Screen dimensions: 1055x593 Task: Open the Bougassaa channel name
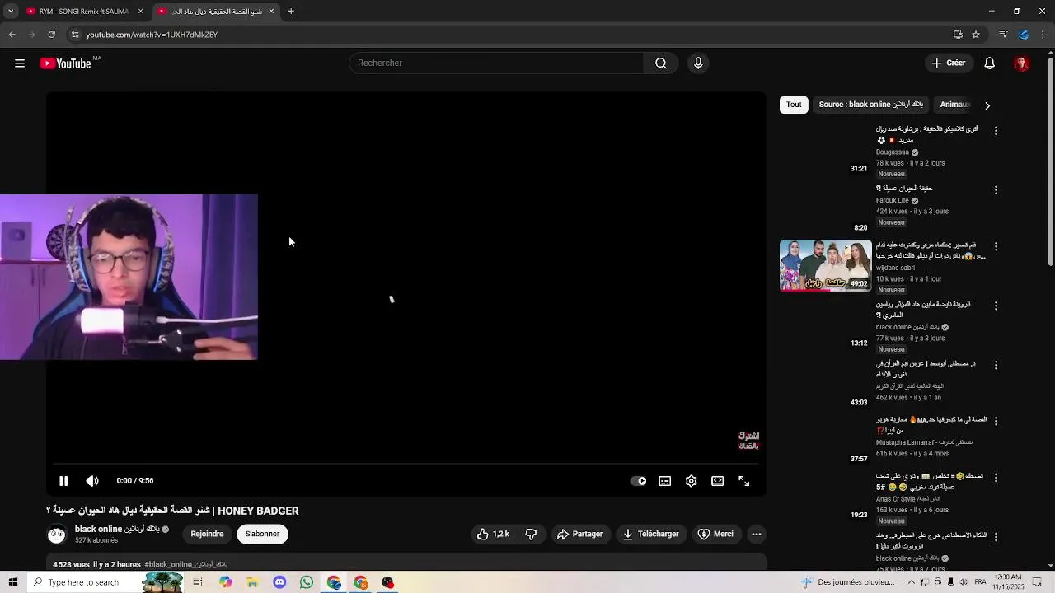pyautogui.click(x=893, y=152)
